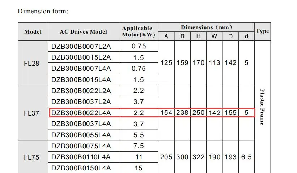This screenshot has width=297, height=173.
Task: Click the 'Applicable Motor(KW)' column header
Action: pos(139,31)
